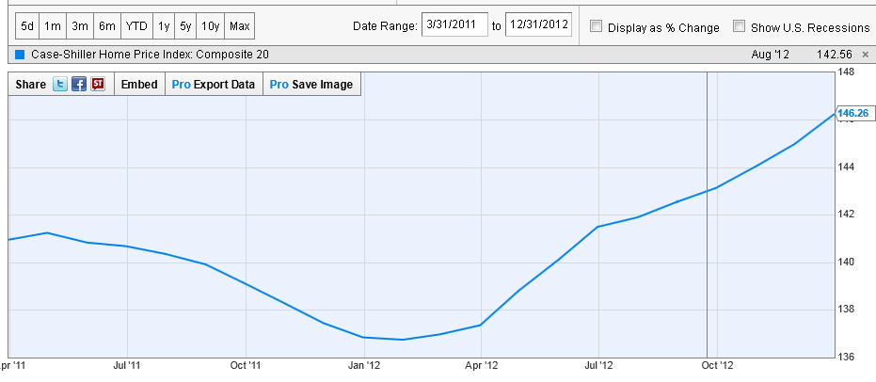
Task: Click the Jul '11 axis label
Action: pos(127,366)
